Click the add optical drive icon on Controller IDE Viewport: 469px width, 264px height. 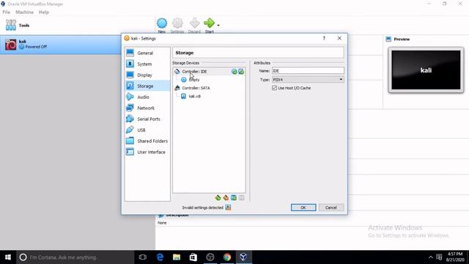234,72
